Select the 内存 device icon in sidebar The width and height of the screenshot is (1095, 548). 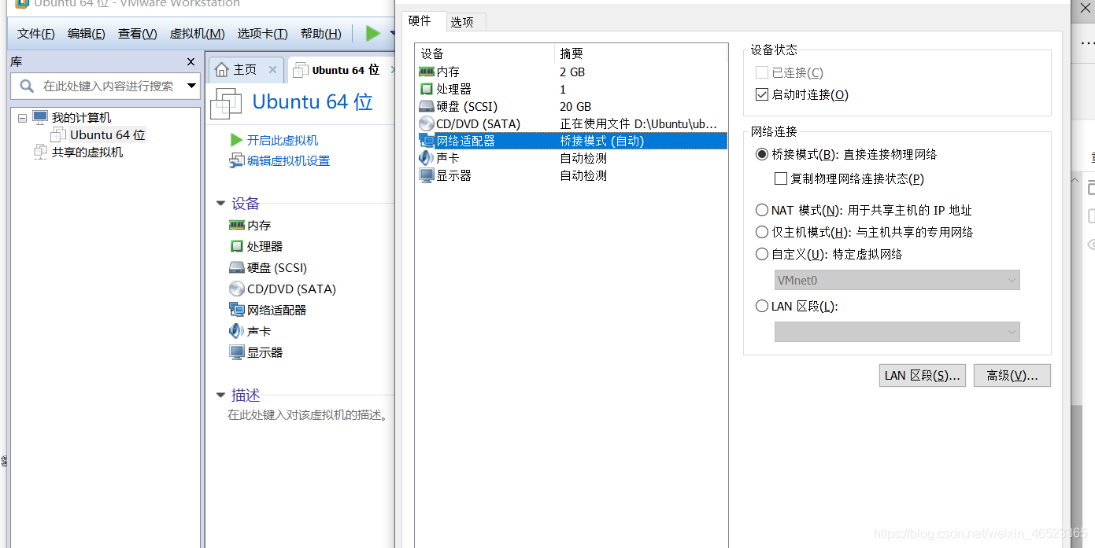pyautogui.click(x=235, y=225)
